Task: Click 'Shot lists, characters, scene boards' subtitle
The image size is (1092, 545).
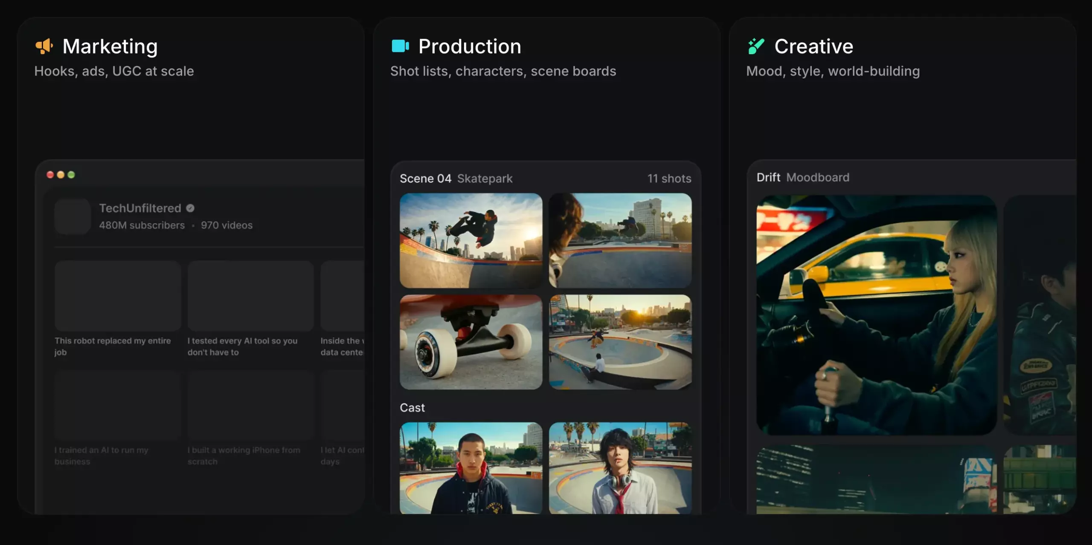Action: point(503,71)
